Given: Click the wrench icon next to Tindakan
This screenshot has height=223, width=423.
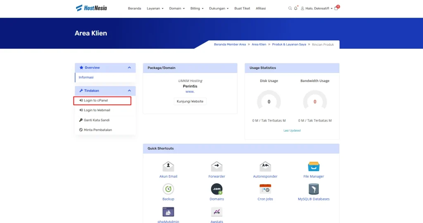Looking at the screenshot, I should pyautogui.click(x=81, y=91).
